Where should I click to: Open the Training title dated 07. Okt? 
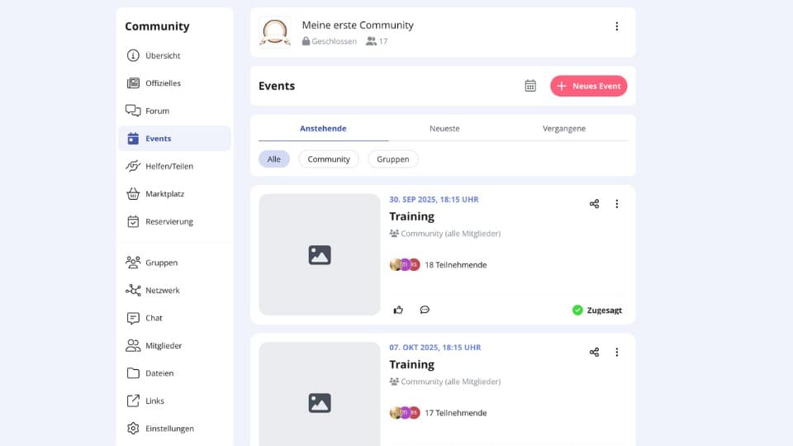[411, 364]
